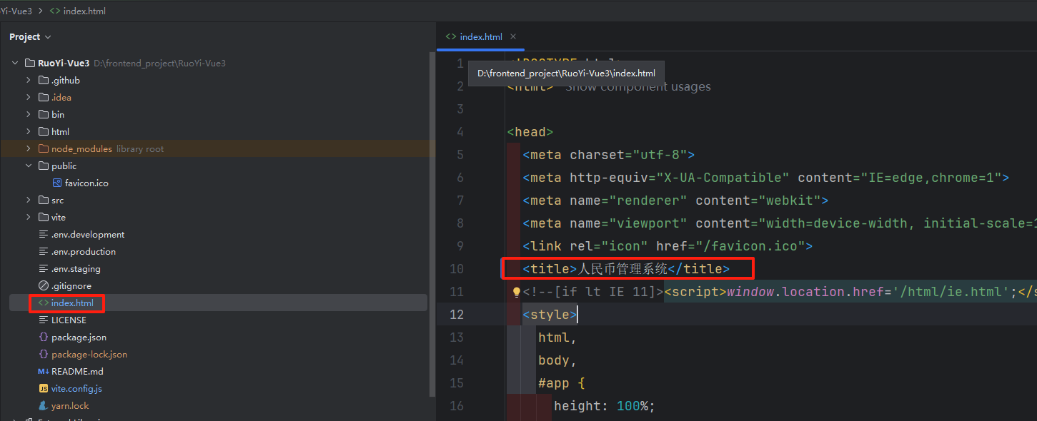The height and width of the screenshot is (421, 1037).
Task: Click gutter line number 10
Action: 457,269
